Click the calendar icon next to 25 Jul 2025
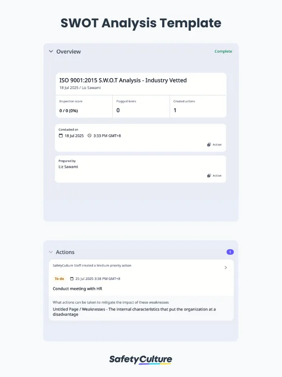 (x=72, y=279)
